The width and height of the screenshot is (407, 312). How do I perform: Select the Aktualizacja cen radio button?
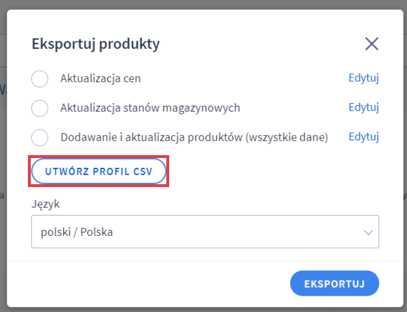40,78
